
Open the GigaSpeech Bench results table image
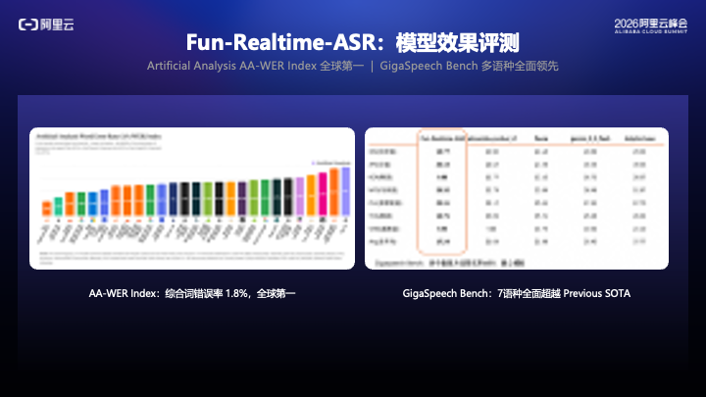(517, 198)
